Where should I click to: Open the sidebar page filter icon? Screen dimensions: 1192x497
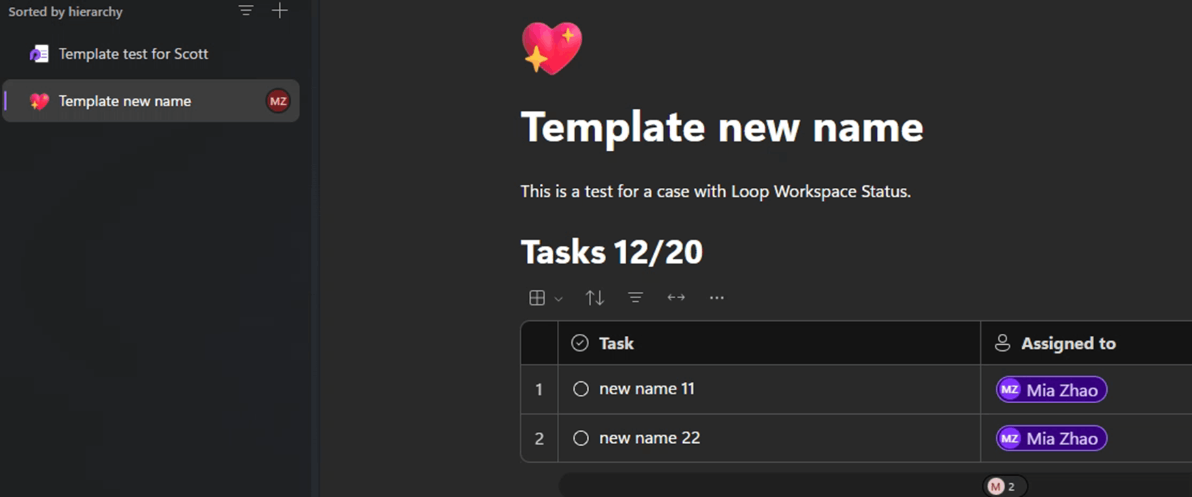(246, 10)
